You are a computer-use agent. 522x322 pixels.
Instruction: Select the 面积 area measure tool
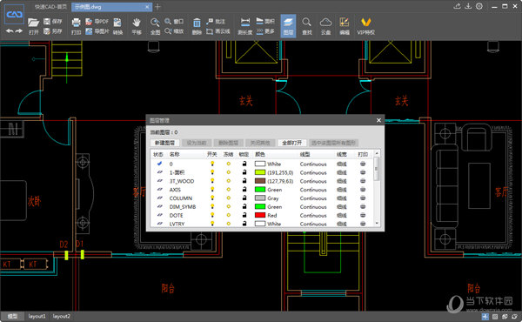pos(265,22)
